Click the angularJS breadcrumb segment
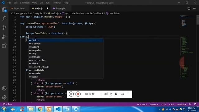 click(40, 13)
